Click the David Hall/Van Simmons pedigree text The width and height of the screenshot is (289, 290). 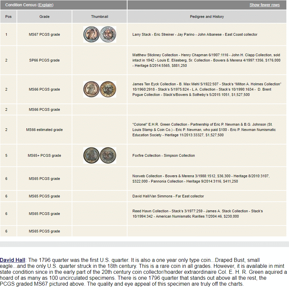tap(168, 196)
